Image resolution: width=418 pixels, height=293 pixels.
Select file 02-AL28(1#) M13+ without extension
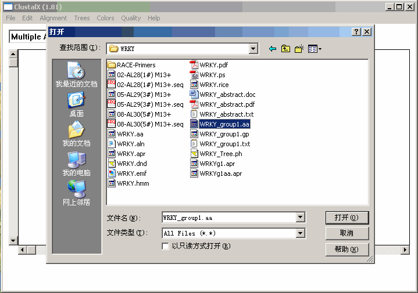tap(140, 75)
